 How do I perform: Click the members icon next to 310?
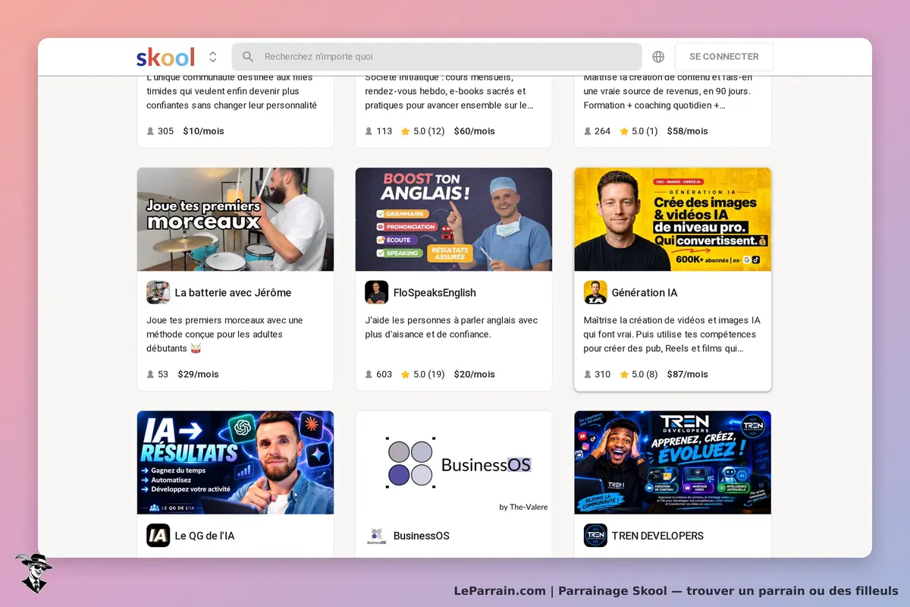point(588,374)
